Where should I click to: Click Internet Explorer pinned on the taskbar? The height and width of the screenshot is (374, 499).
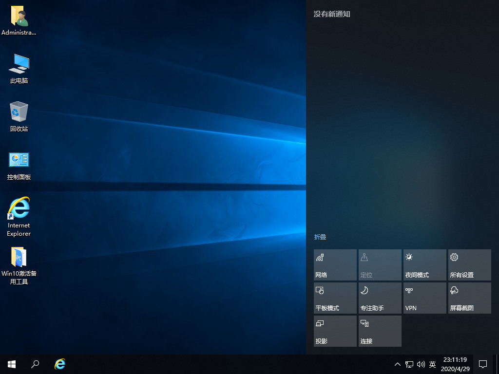[x=60, y=364]
